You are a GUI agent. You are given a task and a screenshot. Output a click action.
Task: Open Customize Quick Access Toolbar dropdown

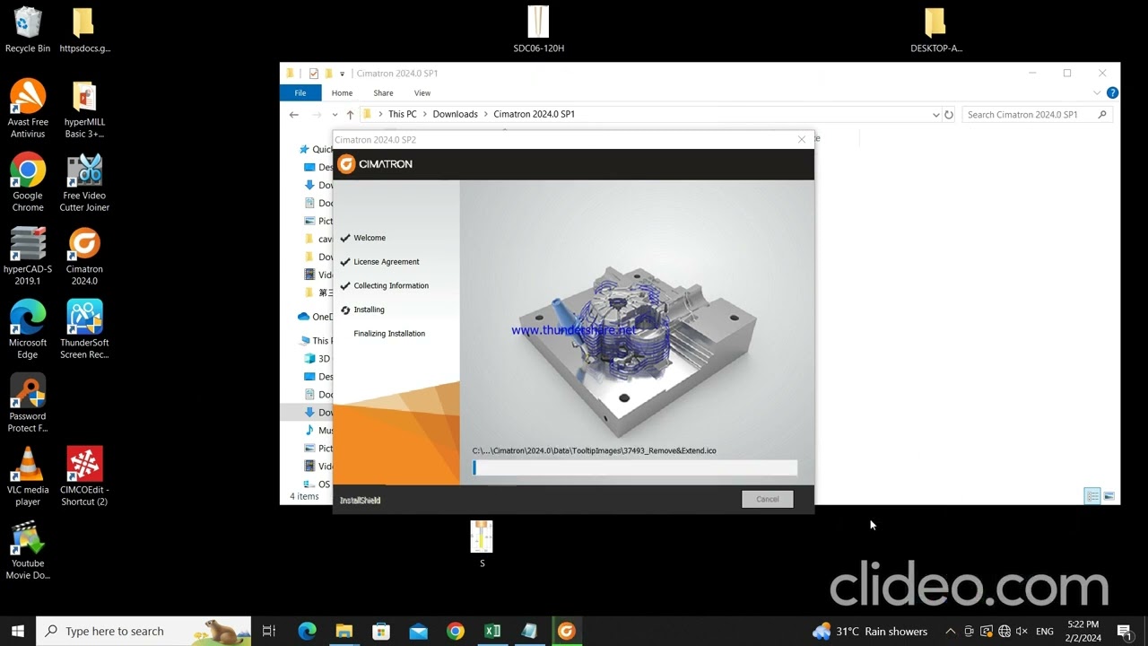click(x=342, y=74)
